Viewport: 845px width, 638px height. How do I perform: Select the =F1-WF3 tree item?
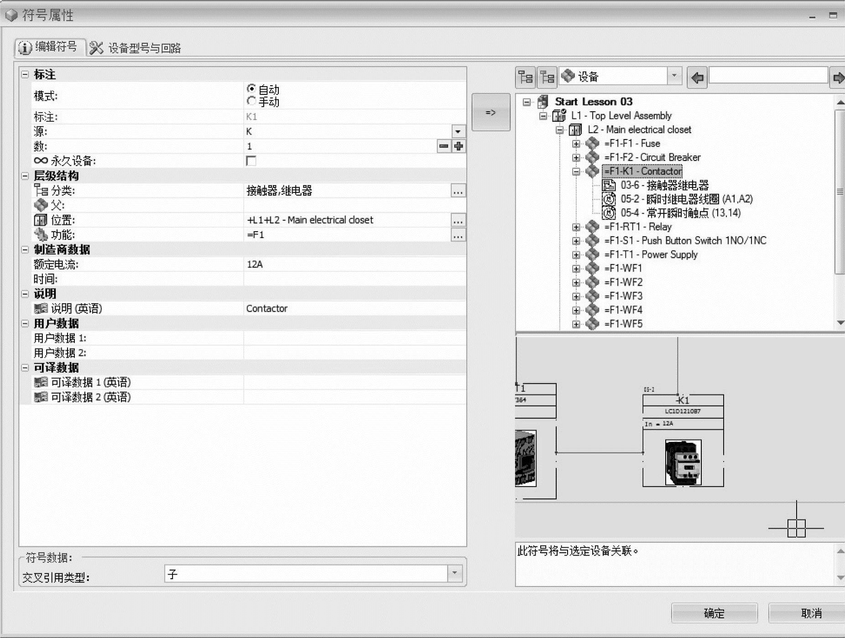tap(623, 296)
